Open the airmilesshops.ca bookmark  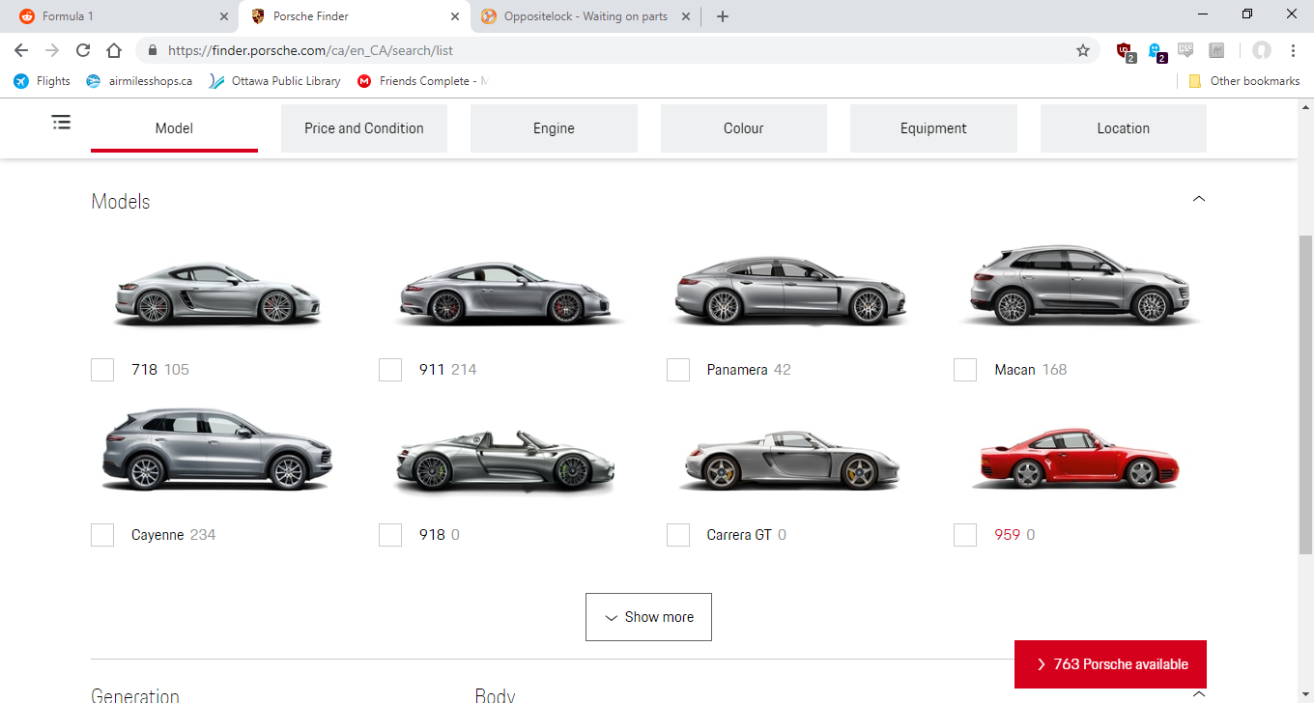140,81
